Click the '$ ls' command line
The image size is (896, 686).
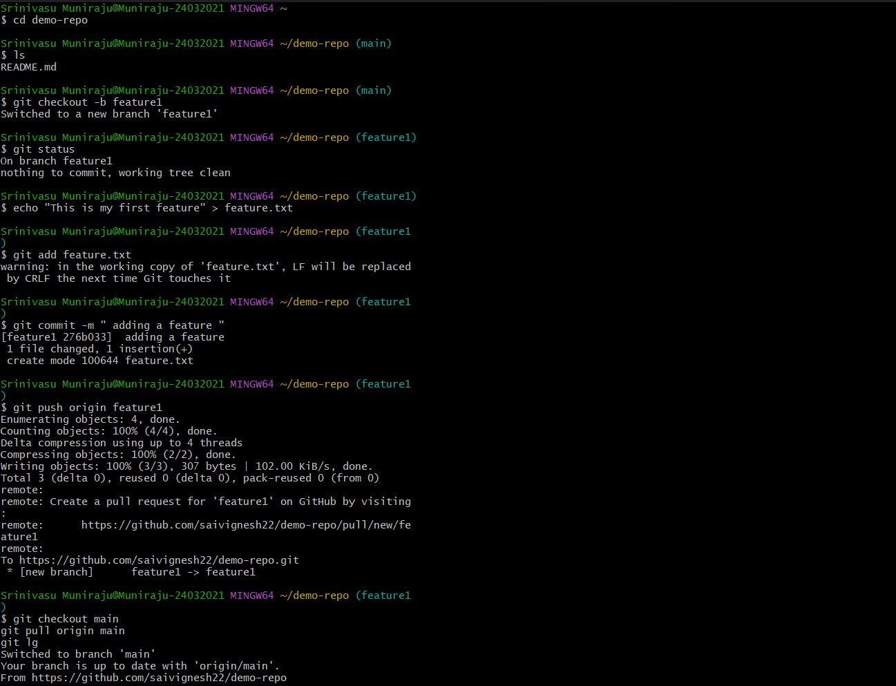[x=13, y=55]
